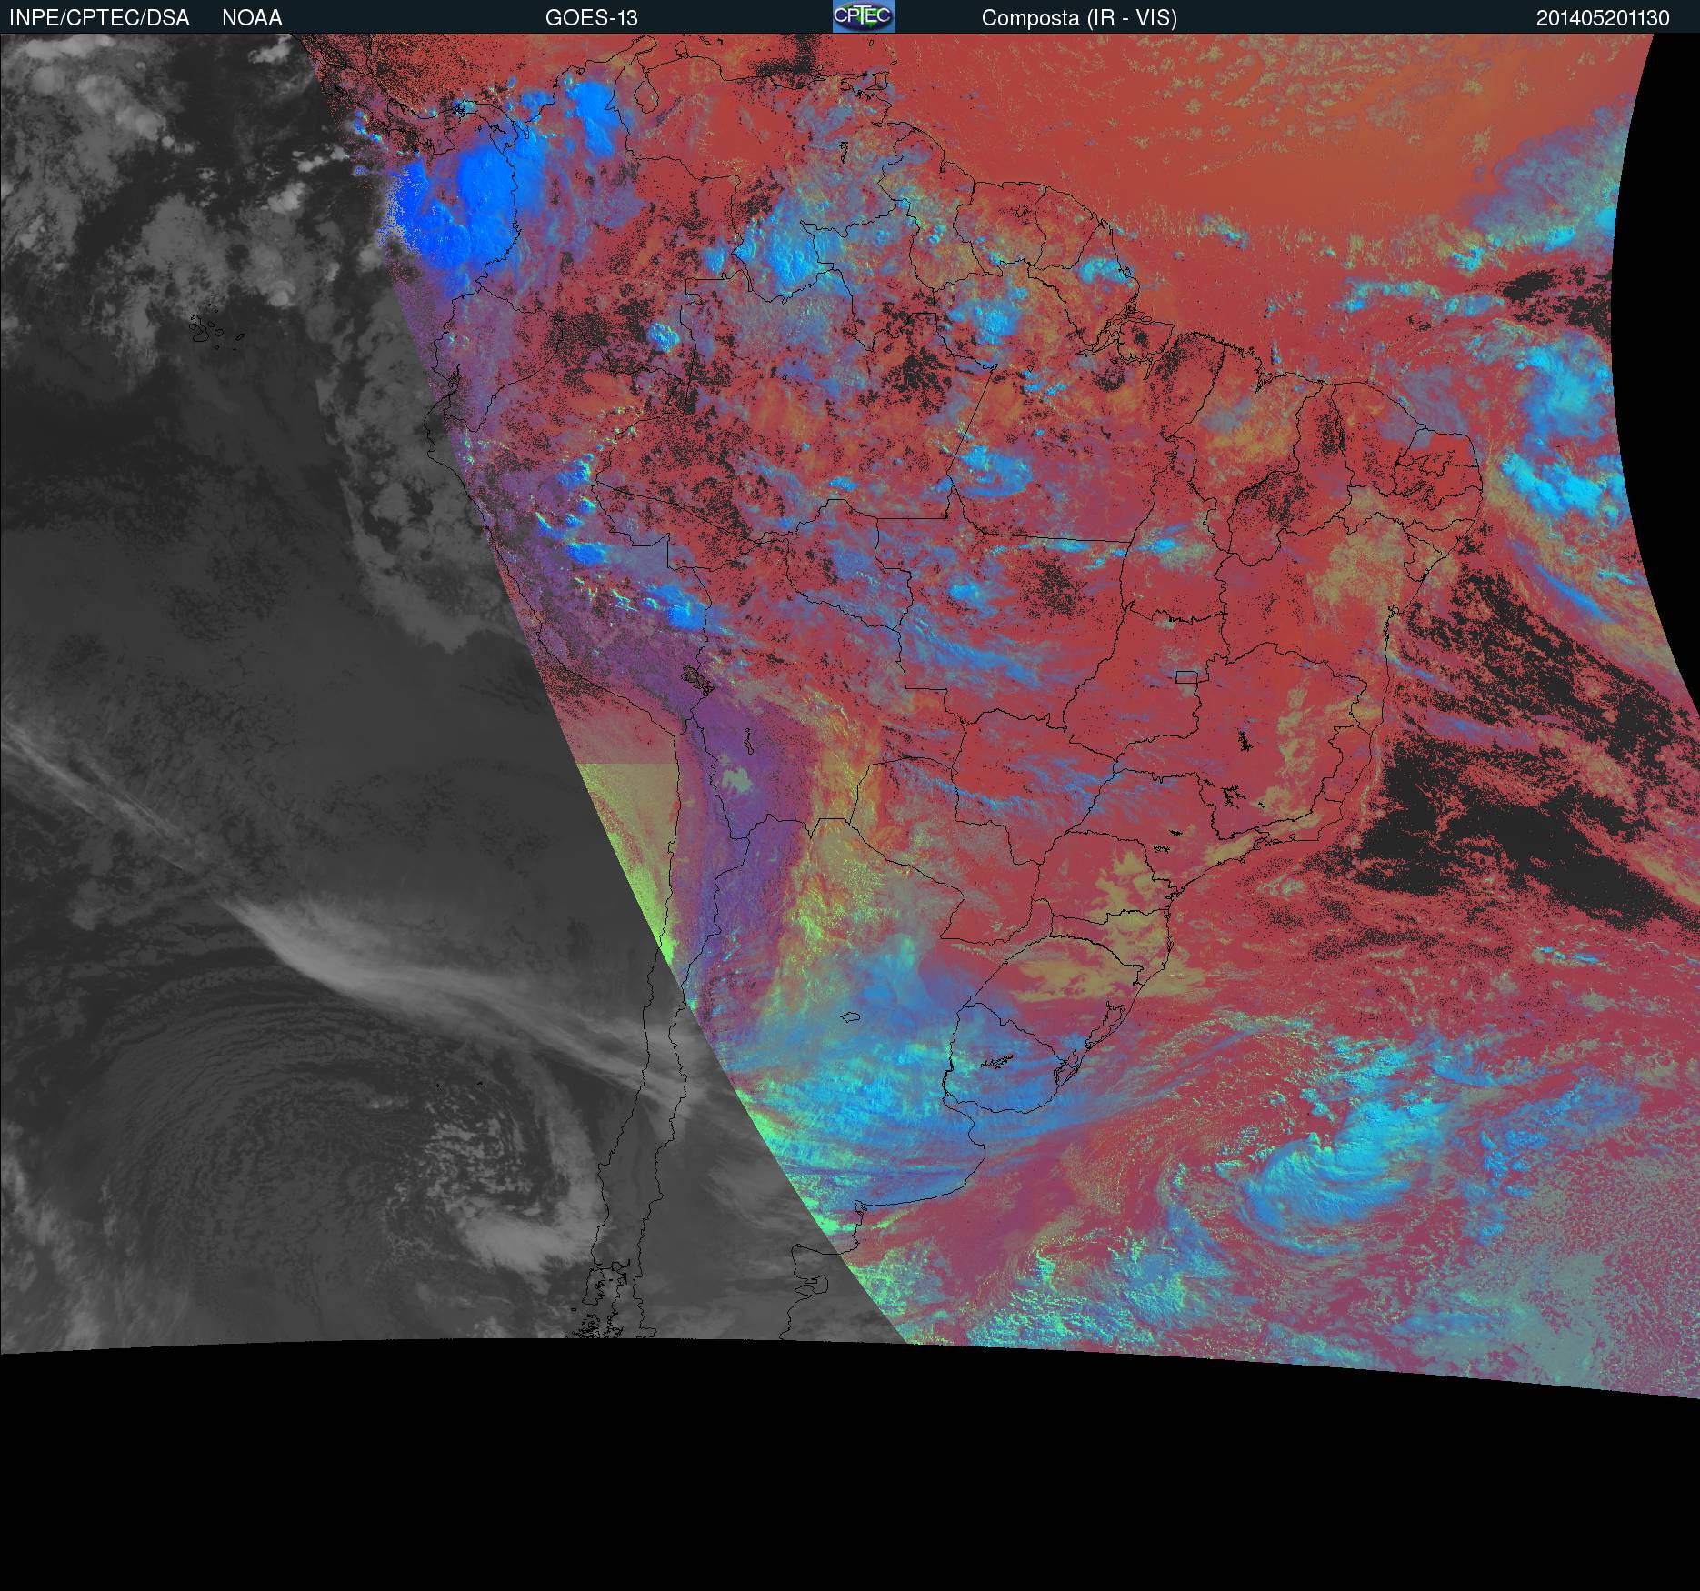Click the Composta (IR - VIS) title
1700x1591 pixels.
coord(1079,18)
